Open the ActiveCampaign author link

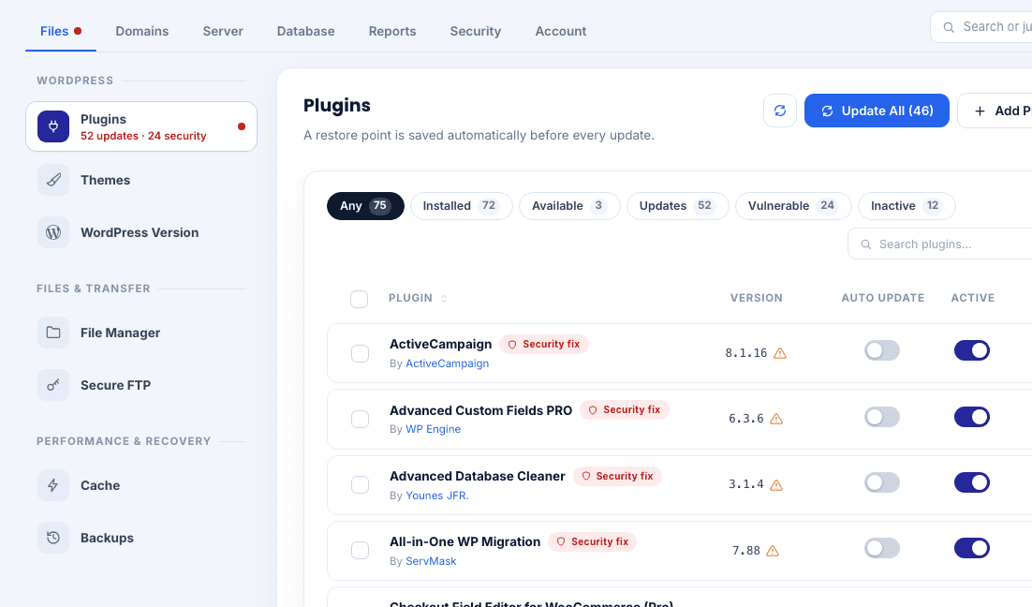(447, 363)
